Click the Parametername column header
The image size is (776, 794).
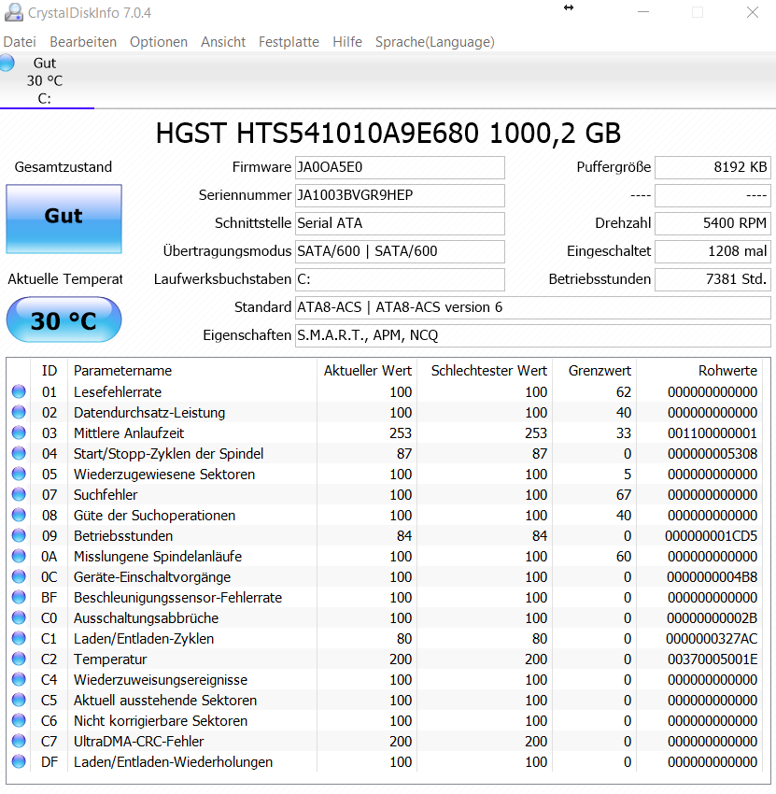point(122,371)
